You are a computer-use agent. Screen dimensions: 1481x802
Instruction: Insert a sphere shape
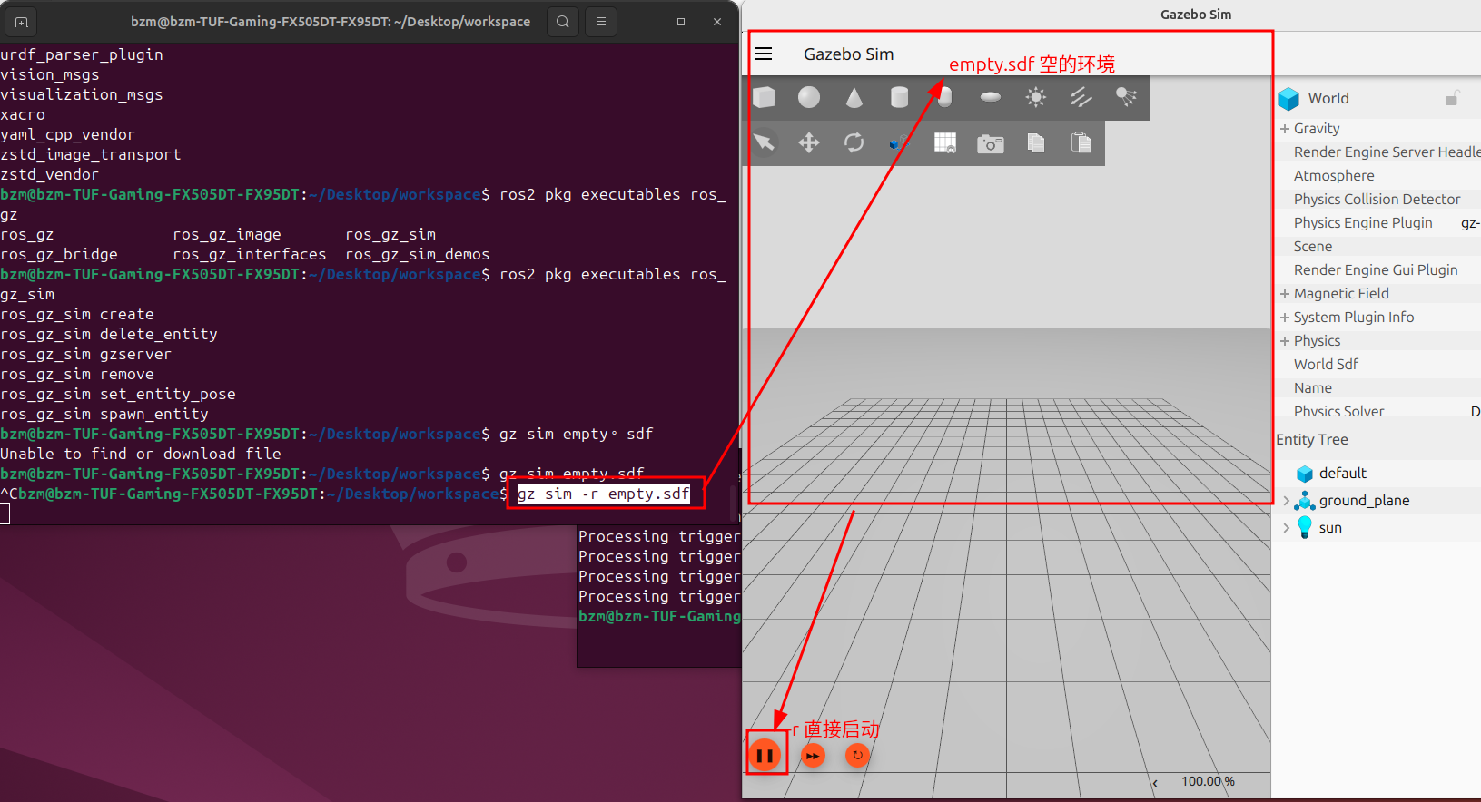click(x=809, y=97)
